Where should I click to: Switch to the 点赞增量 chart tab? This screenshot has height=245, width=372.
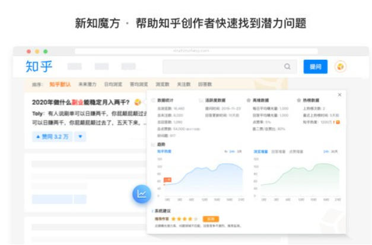296,151
